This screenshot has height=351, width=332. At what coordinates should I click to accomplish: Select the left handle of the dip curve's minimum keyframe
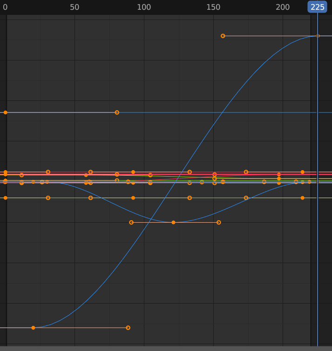(131, 222)
